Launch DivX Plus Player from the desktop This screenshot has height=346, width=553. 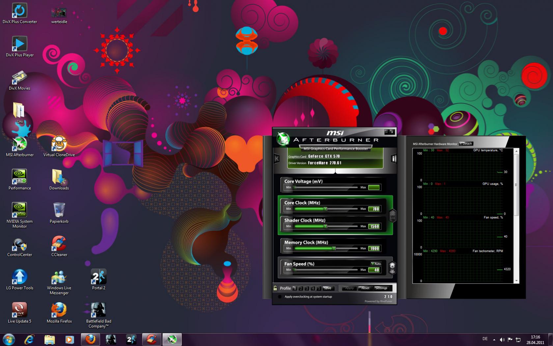20,47
